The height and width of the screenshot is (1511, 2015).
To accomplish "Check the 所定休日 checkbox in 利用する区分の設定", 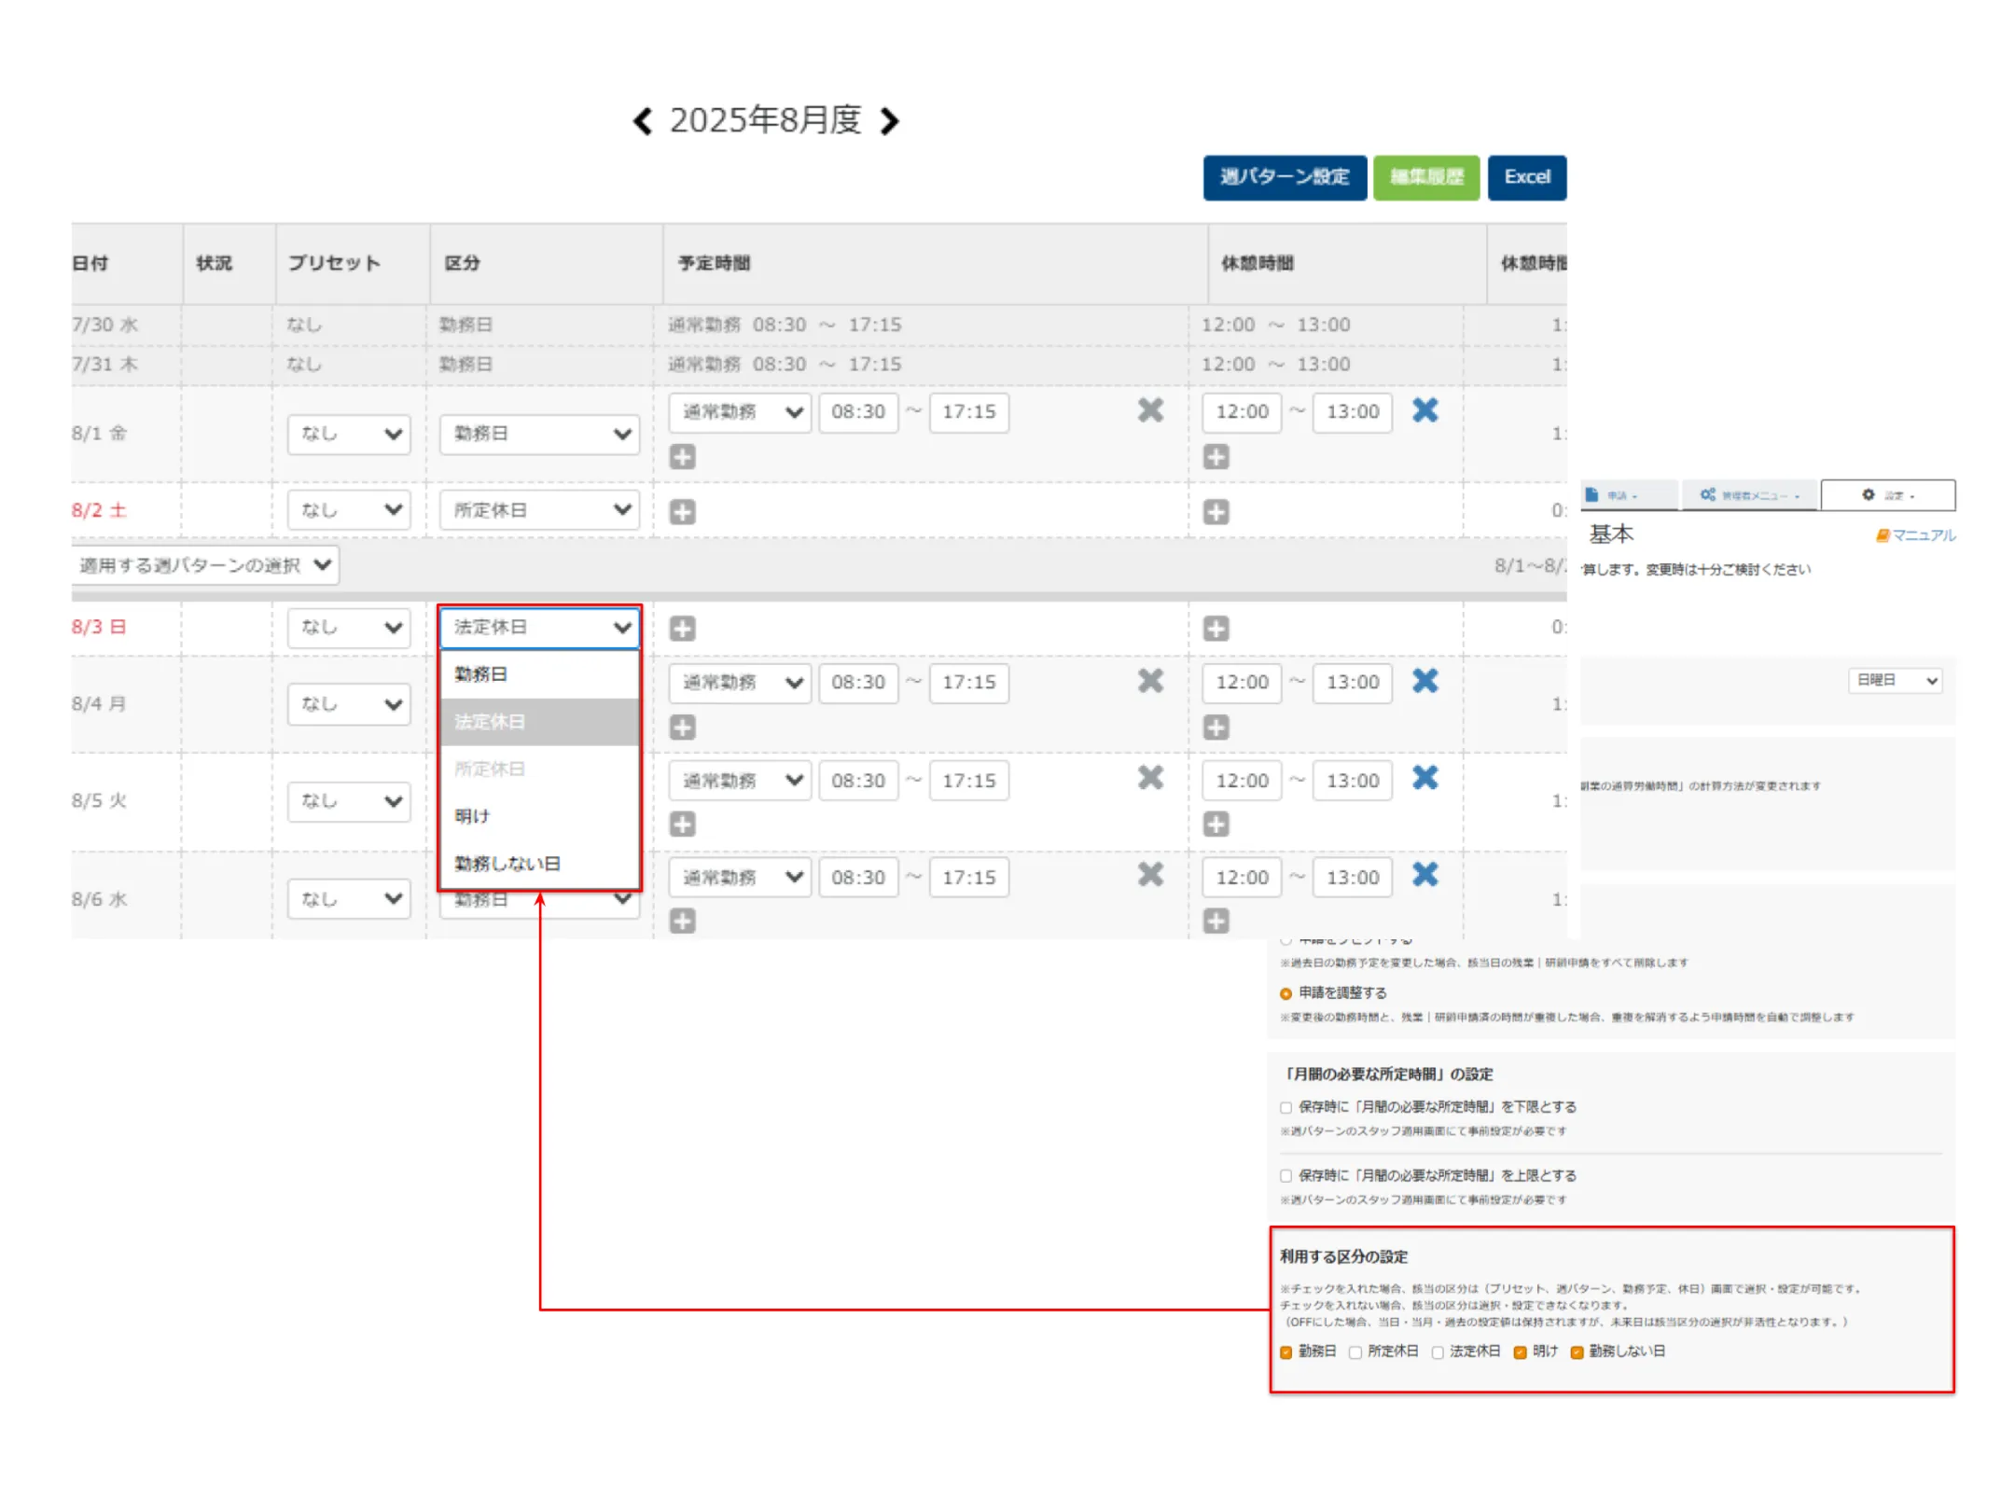I will click(1355, 1352).
